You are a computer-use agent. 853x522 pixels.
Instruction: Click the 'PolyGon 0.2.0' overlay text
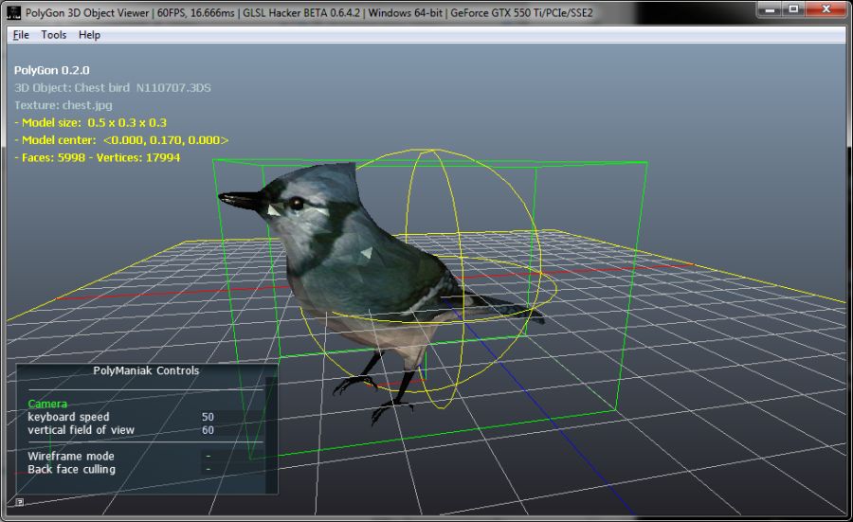[52, 70]
